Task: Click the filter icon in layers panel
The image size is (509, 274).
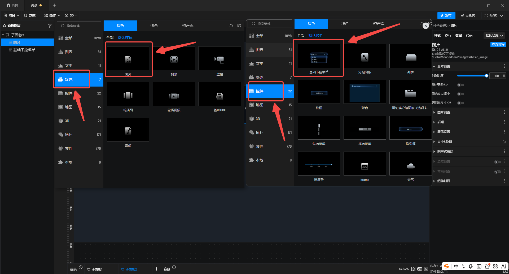Action: pyautogui.click(x=50, y=26)
